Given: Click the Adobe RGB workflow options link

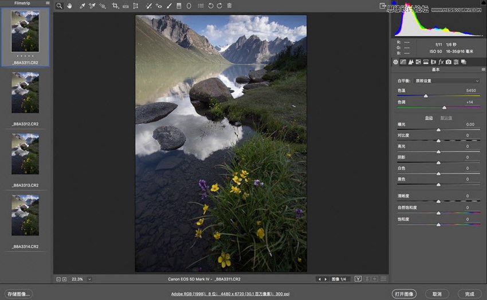Looking at the screenshot, I should click(230, 294).
